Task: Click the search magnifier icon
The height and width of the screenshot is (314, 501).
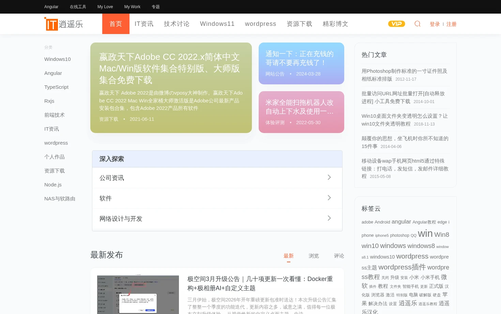Action: (x=417, y=24)
